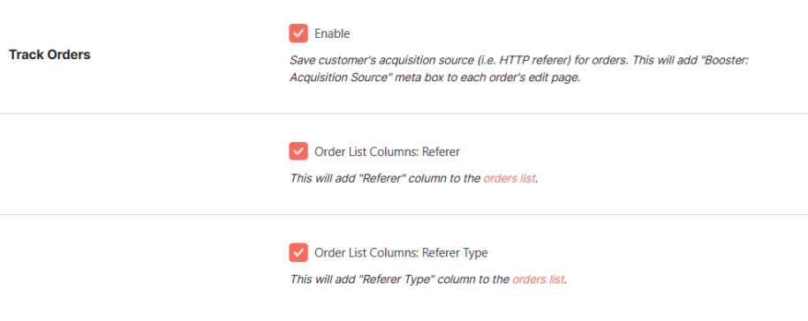Click the "Enable" label text
The height and width of the screenshot is (321, 808).
[x=332, y=34]
